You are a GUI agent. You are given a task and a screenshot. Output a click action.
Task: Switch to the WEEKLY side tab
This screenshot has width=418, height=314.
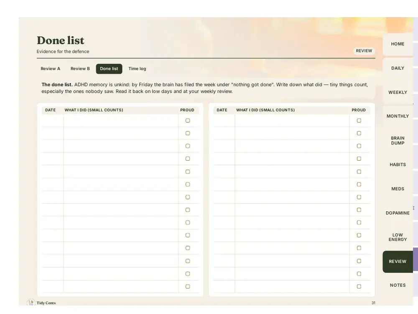tap(398, 93)
